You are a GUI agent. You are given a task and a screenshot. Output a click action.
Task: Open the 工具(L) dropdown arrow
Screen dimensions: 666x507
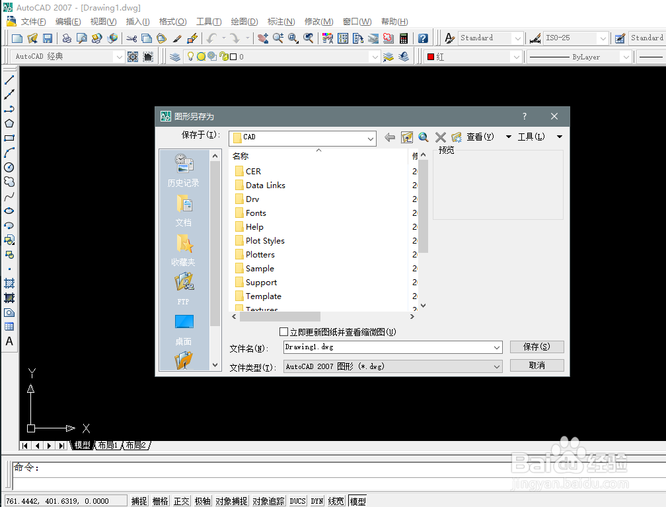(x=560, y=137)
